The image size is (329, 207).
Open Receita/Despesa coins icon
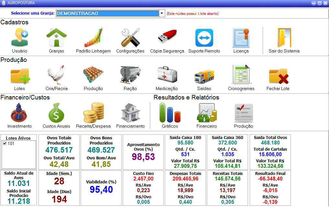point(93,112)
